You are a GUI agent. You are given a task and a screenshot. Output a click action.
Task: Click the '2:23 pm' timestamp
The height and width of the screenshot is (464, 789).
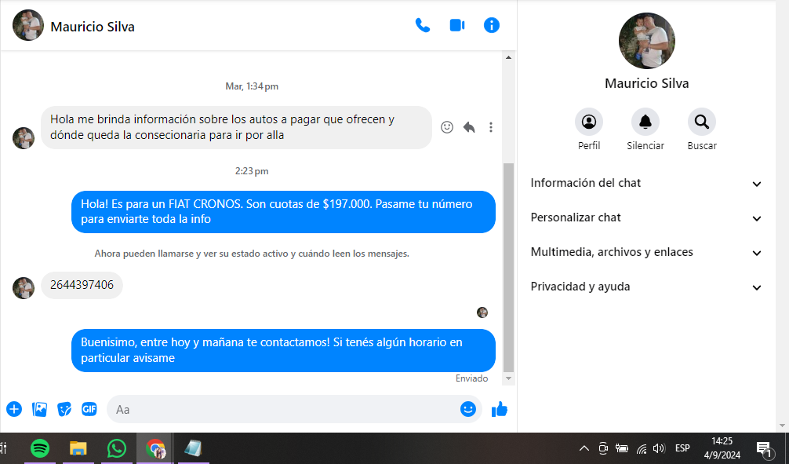[252, 171]
